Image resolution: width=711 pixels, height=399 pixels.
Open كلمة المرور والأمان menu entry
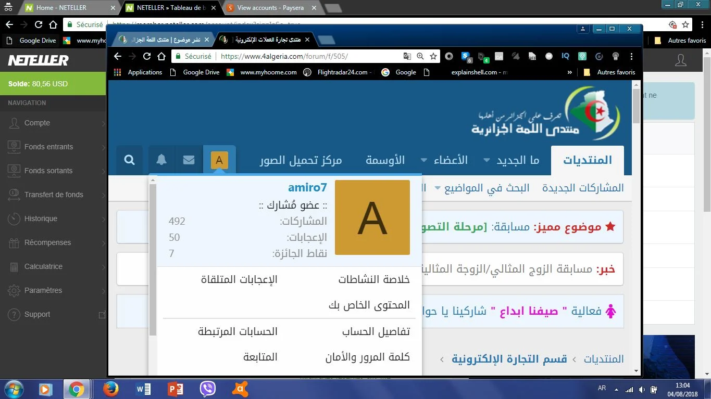click(367, 357)
